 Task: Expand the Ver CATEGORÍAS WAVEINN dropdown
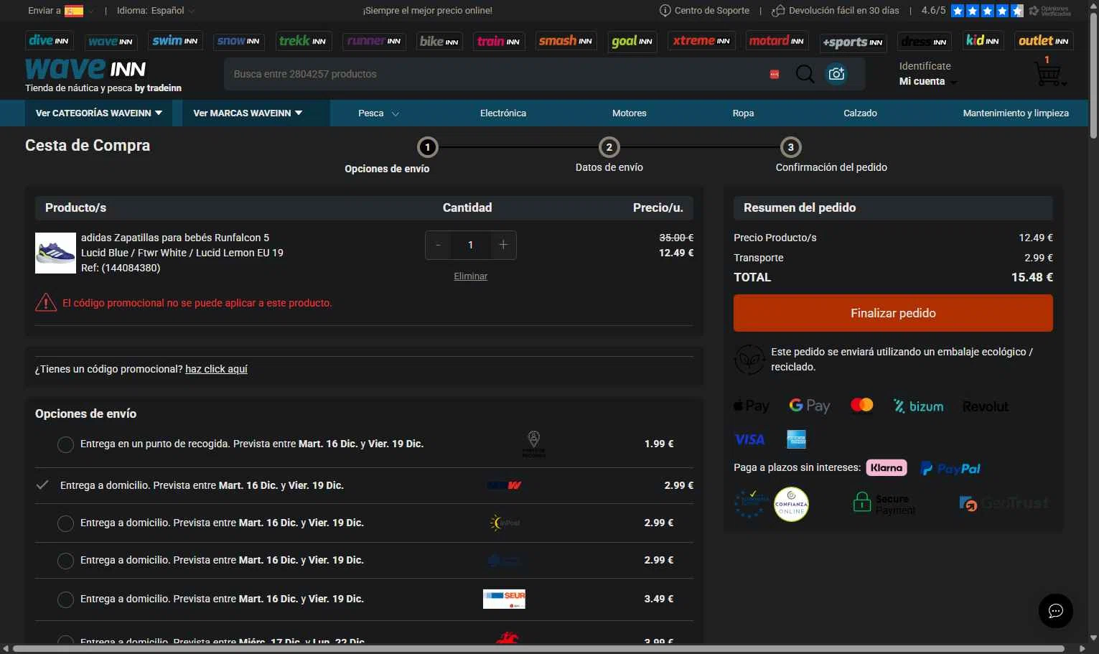[99, 113]
